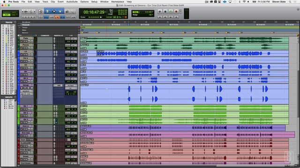Click the transport Play button
Image resolution: width=300 pixels, height=168 pixels.
[x=171, y=12]
